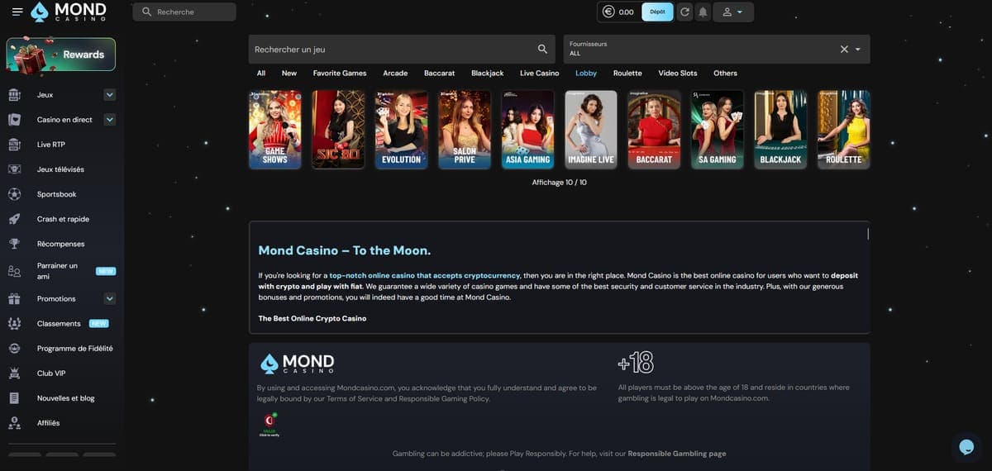Viewport: 992px width, 471px height.
Task: Expand the Promotions submenu chevron
Action: (110, 298)
